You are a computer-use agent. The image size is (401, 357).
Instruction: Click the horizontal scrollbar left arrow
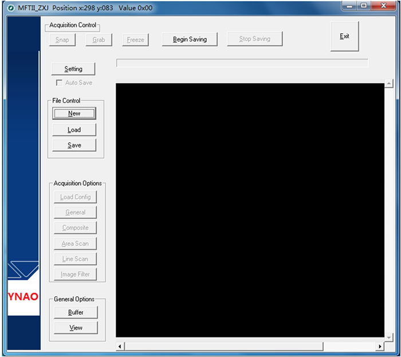coord(120,346)
